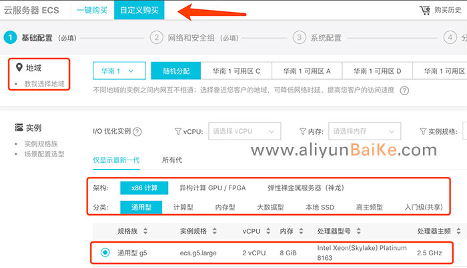Open the 请选择 vCPU dropdown
Screen dimensions: 467x268
pyautogui.click(x=245, y=131)
